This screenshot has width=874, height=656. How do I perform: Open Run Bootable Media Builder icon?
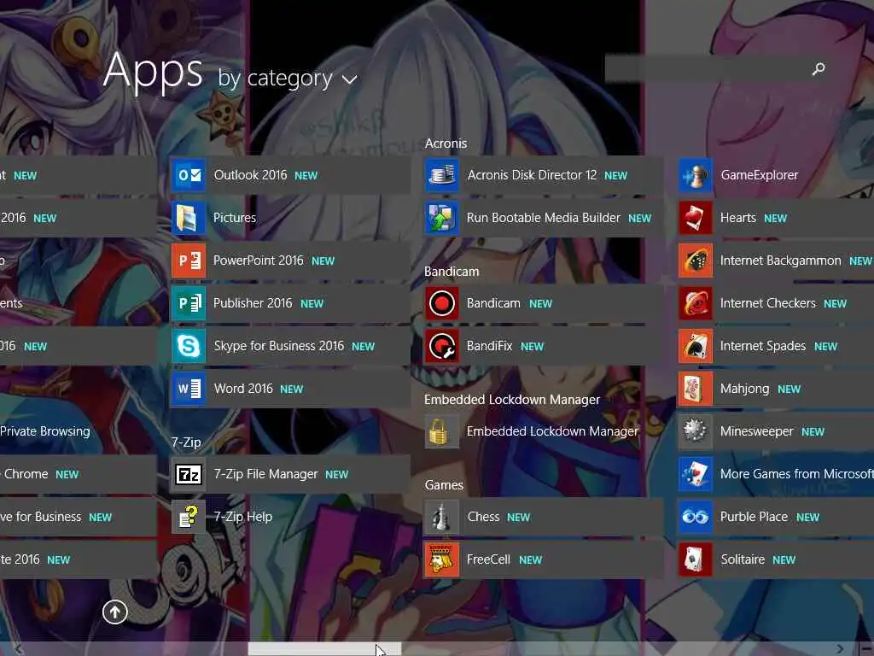pos(442,218)
